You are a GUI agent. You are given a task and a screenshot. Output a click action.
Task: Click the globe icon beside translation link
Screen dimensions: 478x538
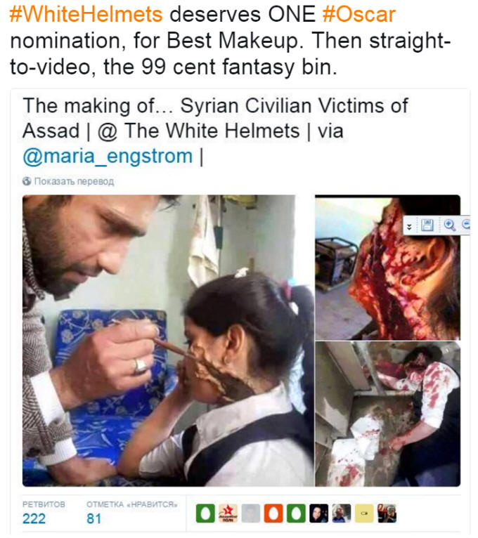coord(27,181)
